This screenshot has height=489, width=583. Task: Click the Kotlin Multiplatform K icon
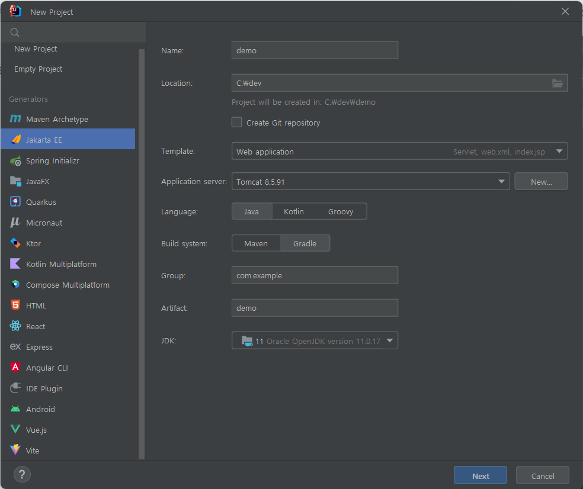[x=15, y=264]
